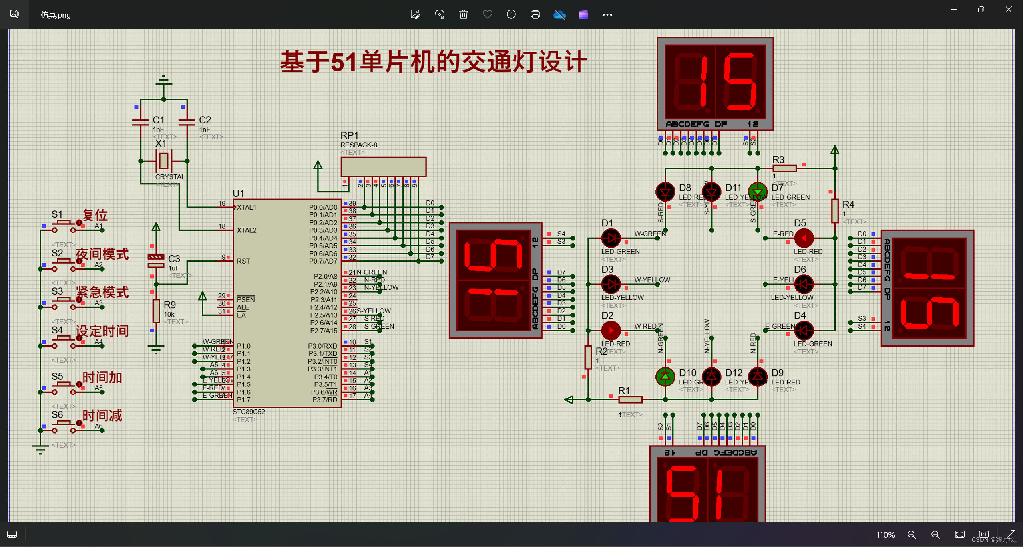The width and height of the screenshot is (1023, 547).
Task: Open the See more three-dots menu
Action: pos(607,15)
